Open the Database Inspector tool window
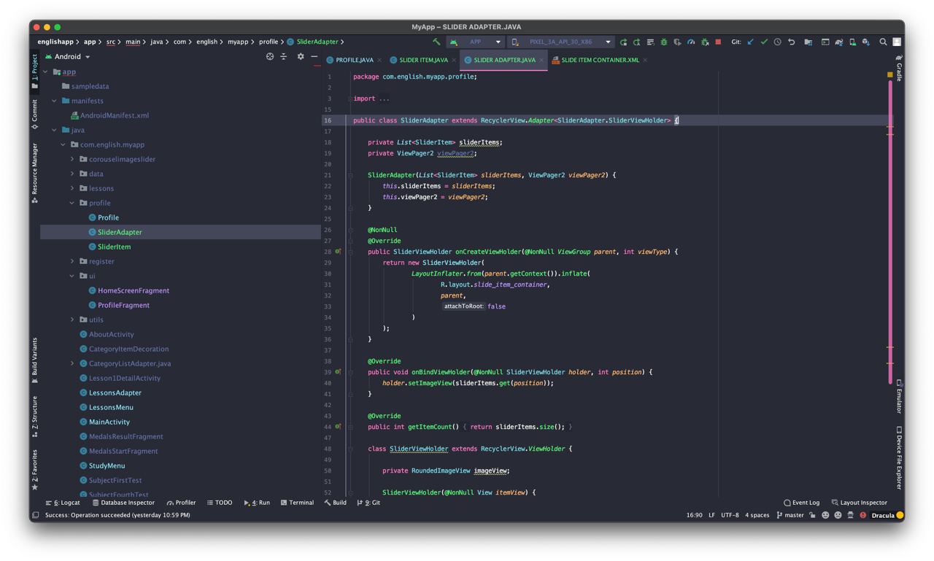Image resolution: width=934 pixels, height=561 pixels. (123, 503)
